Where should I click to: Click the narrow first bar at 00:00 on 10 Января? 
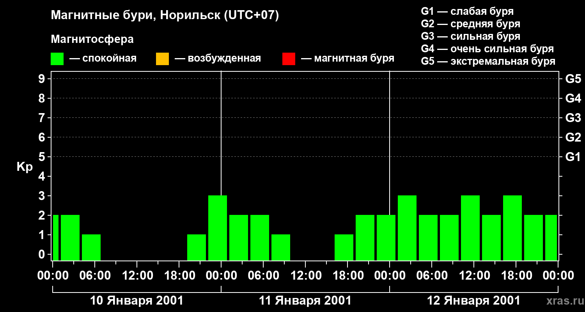[56, 238]
